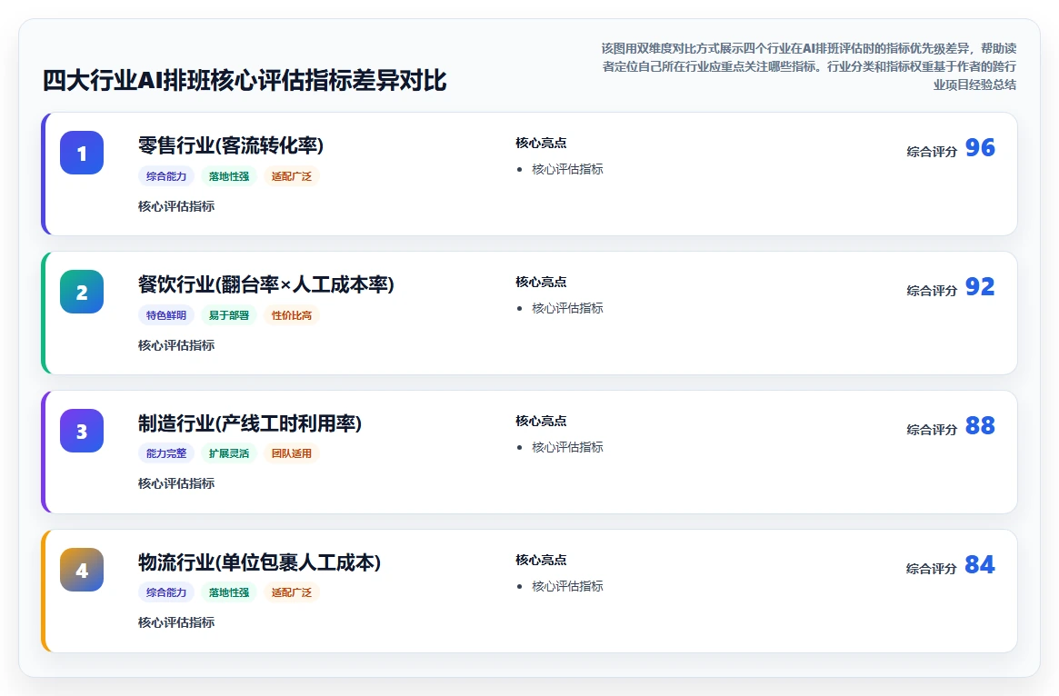Click 核心评估指标 below the 餐饮行业 tags

click(176, 345)
